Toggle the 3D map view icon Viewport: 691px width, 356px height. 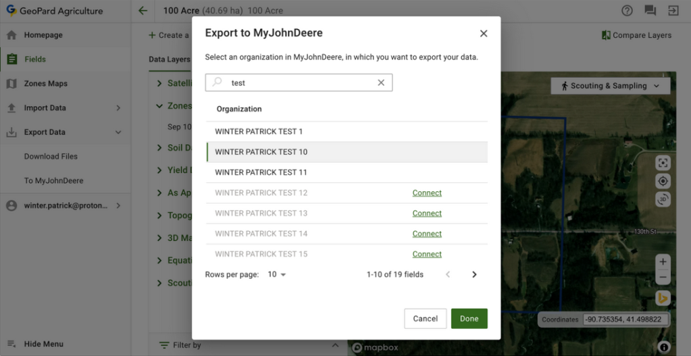click(663, 199)
